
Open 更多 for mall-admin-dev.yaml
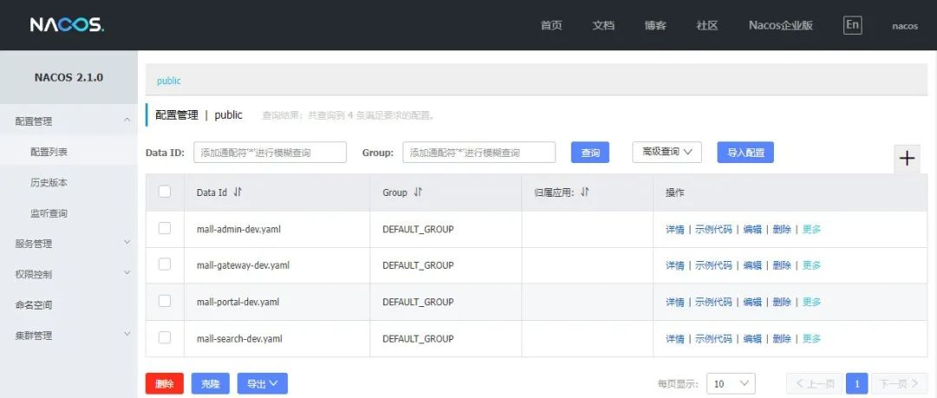click(x=811, y=230)
